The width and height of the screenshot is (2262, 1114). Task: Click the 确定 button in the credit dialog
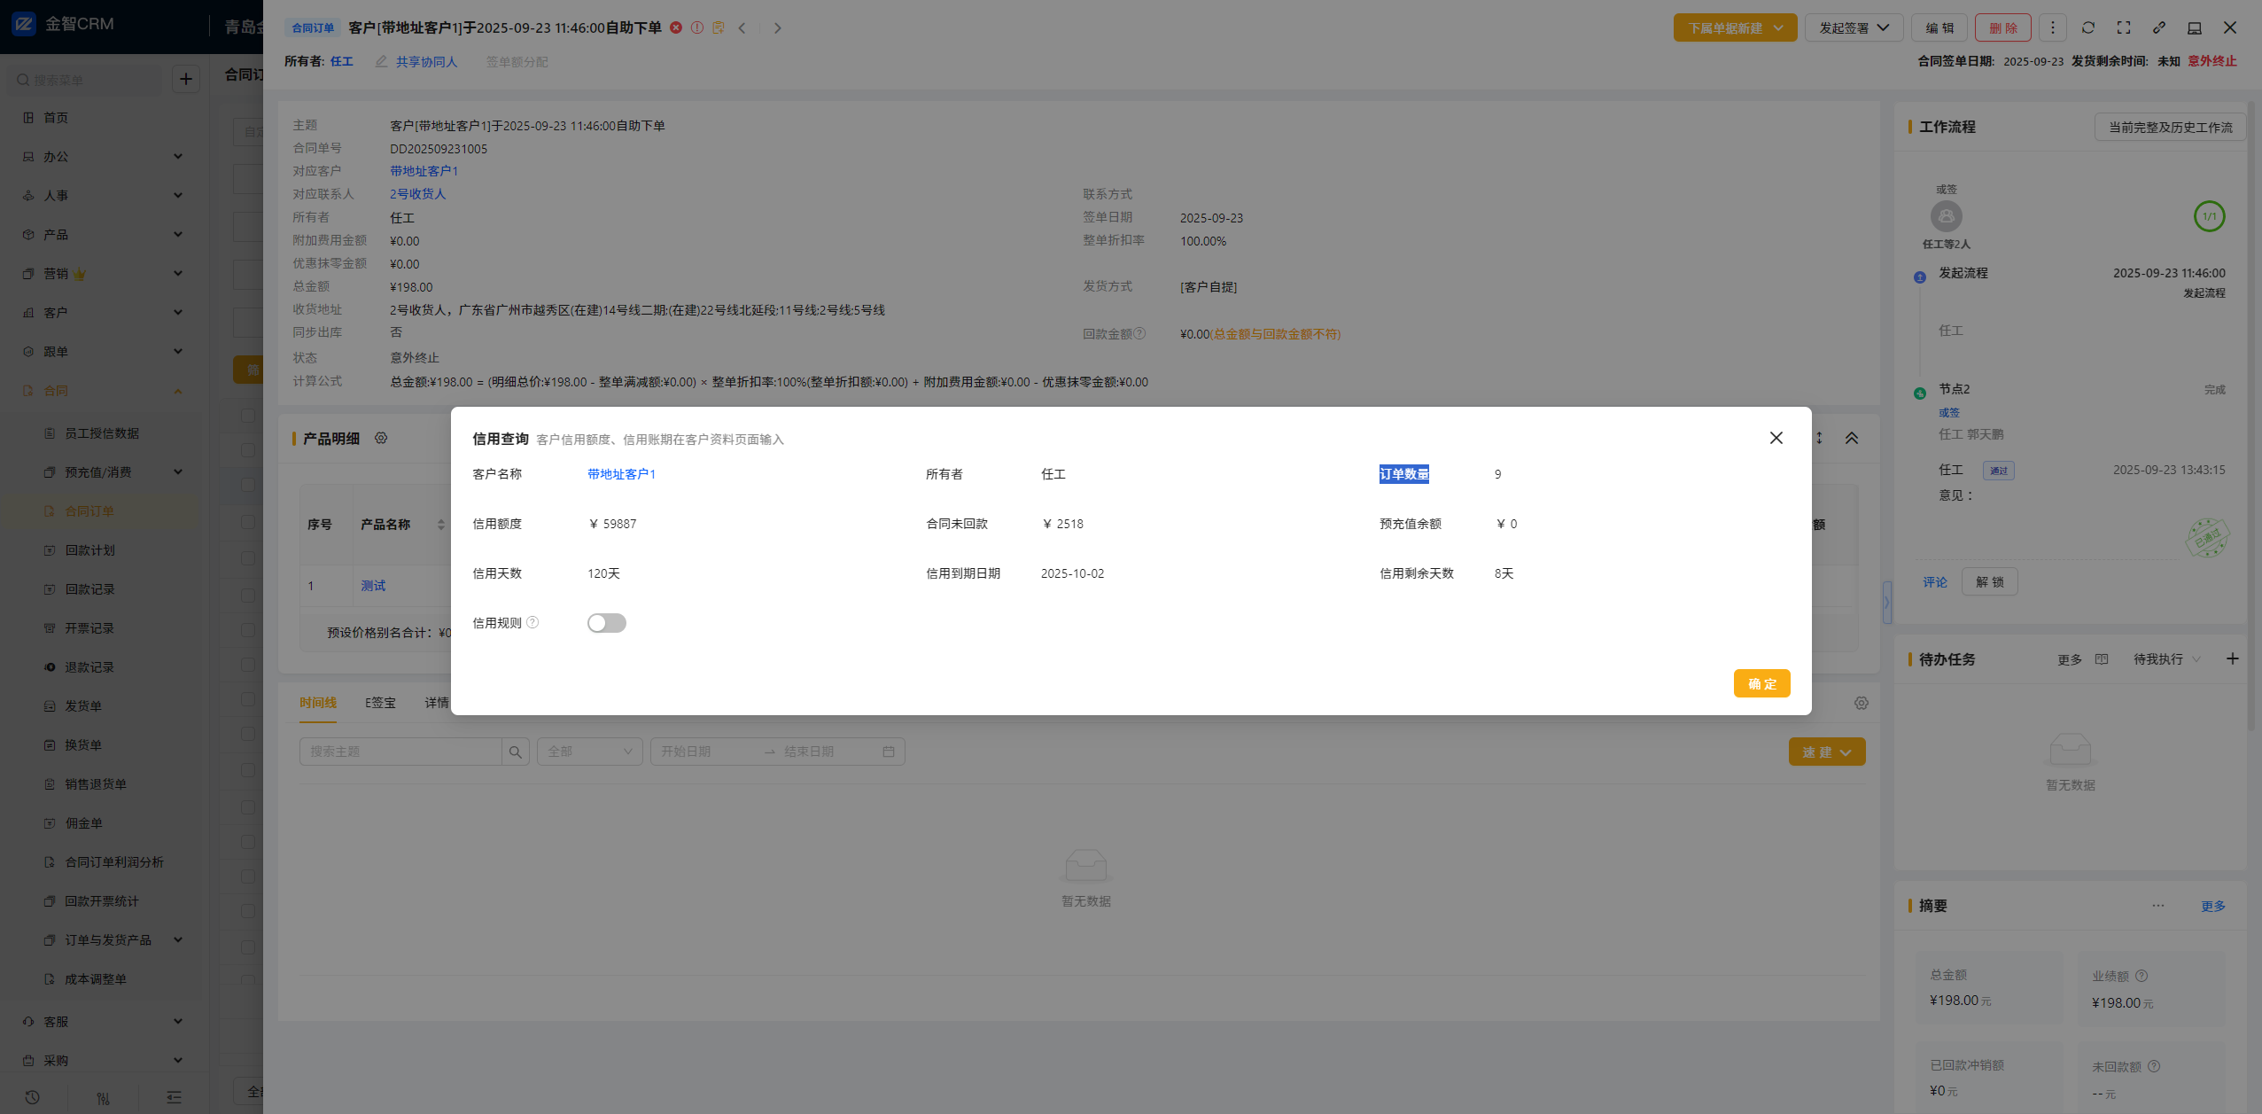pyautogui.click(x=1761, y=683)
